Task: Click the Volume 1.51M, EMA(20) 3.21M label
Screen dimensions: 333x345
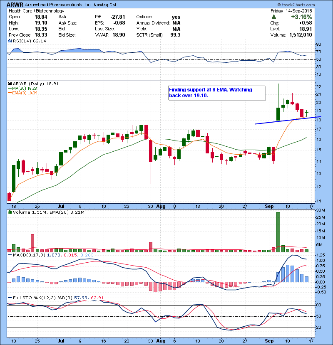Action: [x=48, y=212]
